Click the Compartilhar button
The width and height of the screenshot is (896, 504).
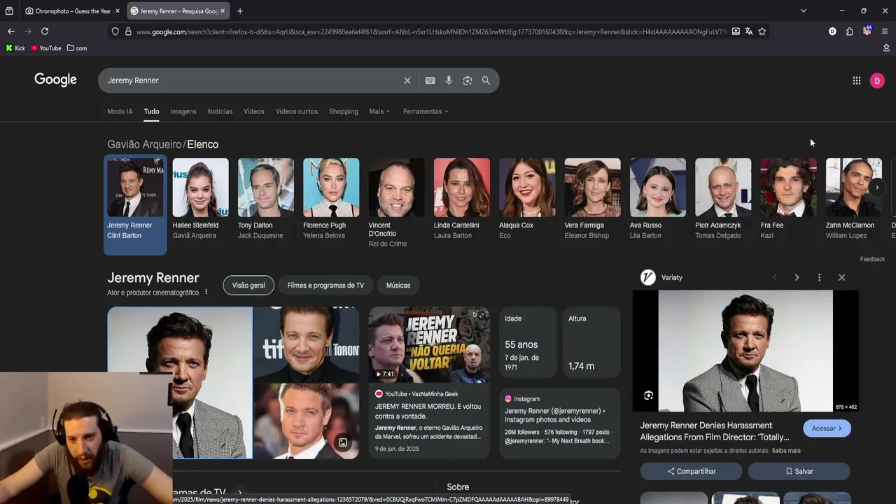pyautogui.click(x=691, y=471)
